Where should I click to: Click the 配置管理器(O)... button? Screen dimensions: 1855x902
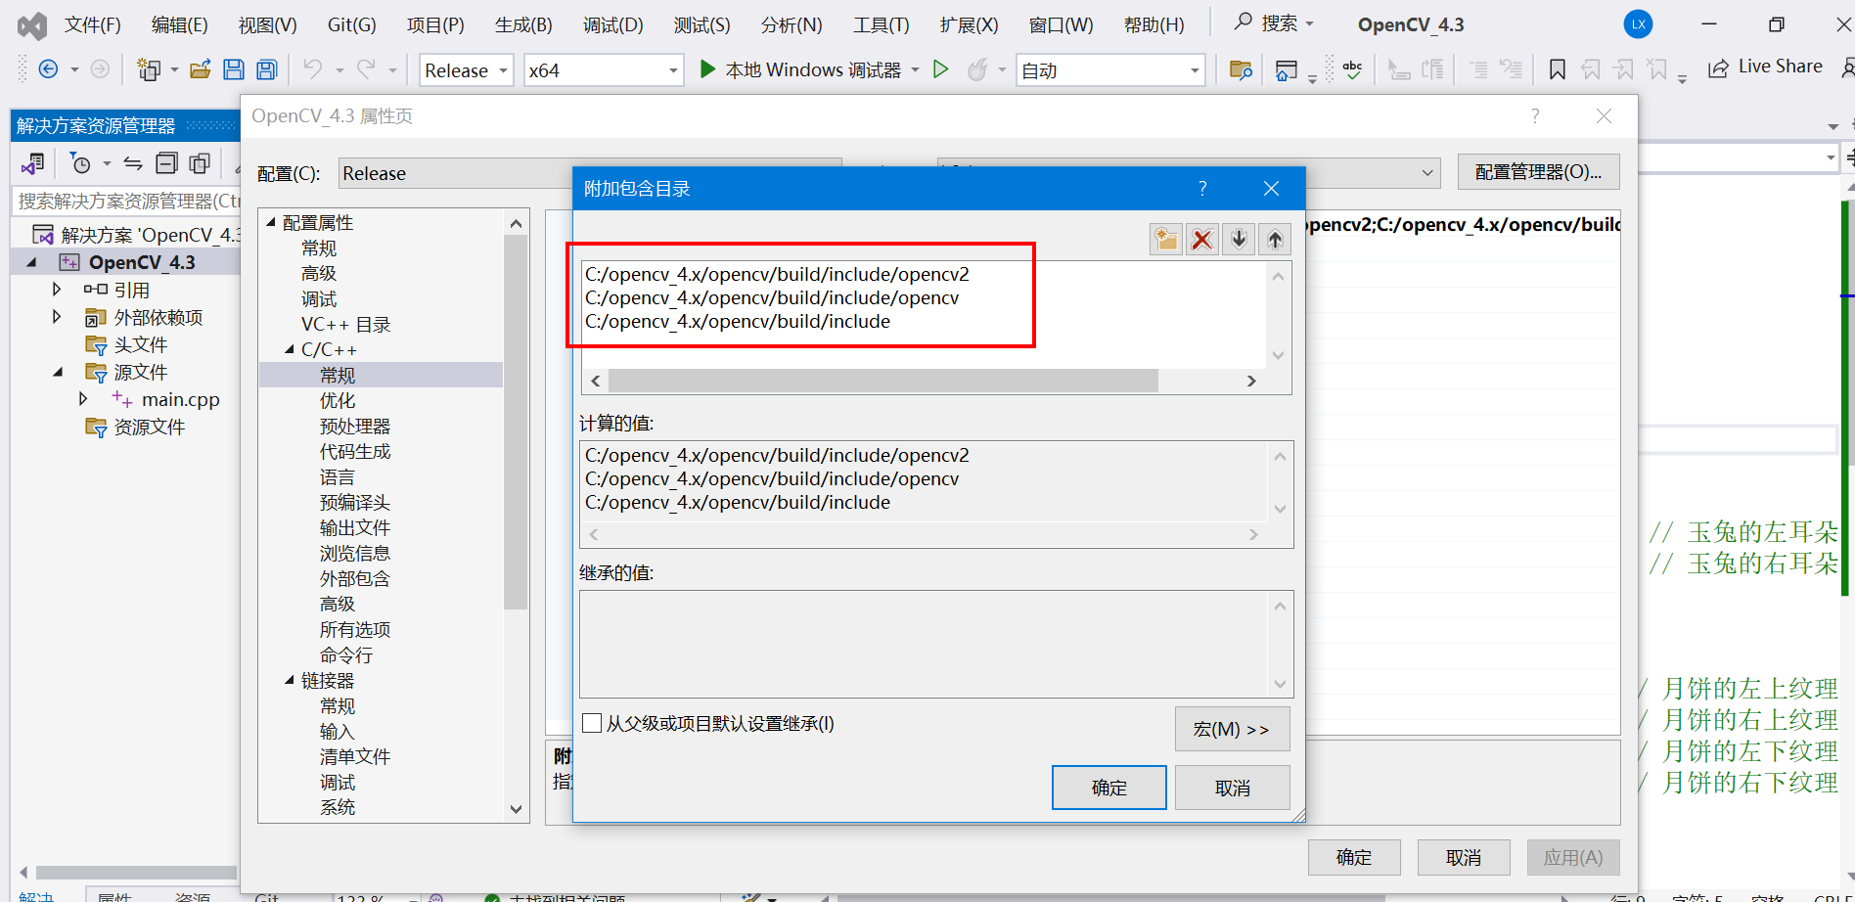click(1539, 172)
